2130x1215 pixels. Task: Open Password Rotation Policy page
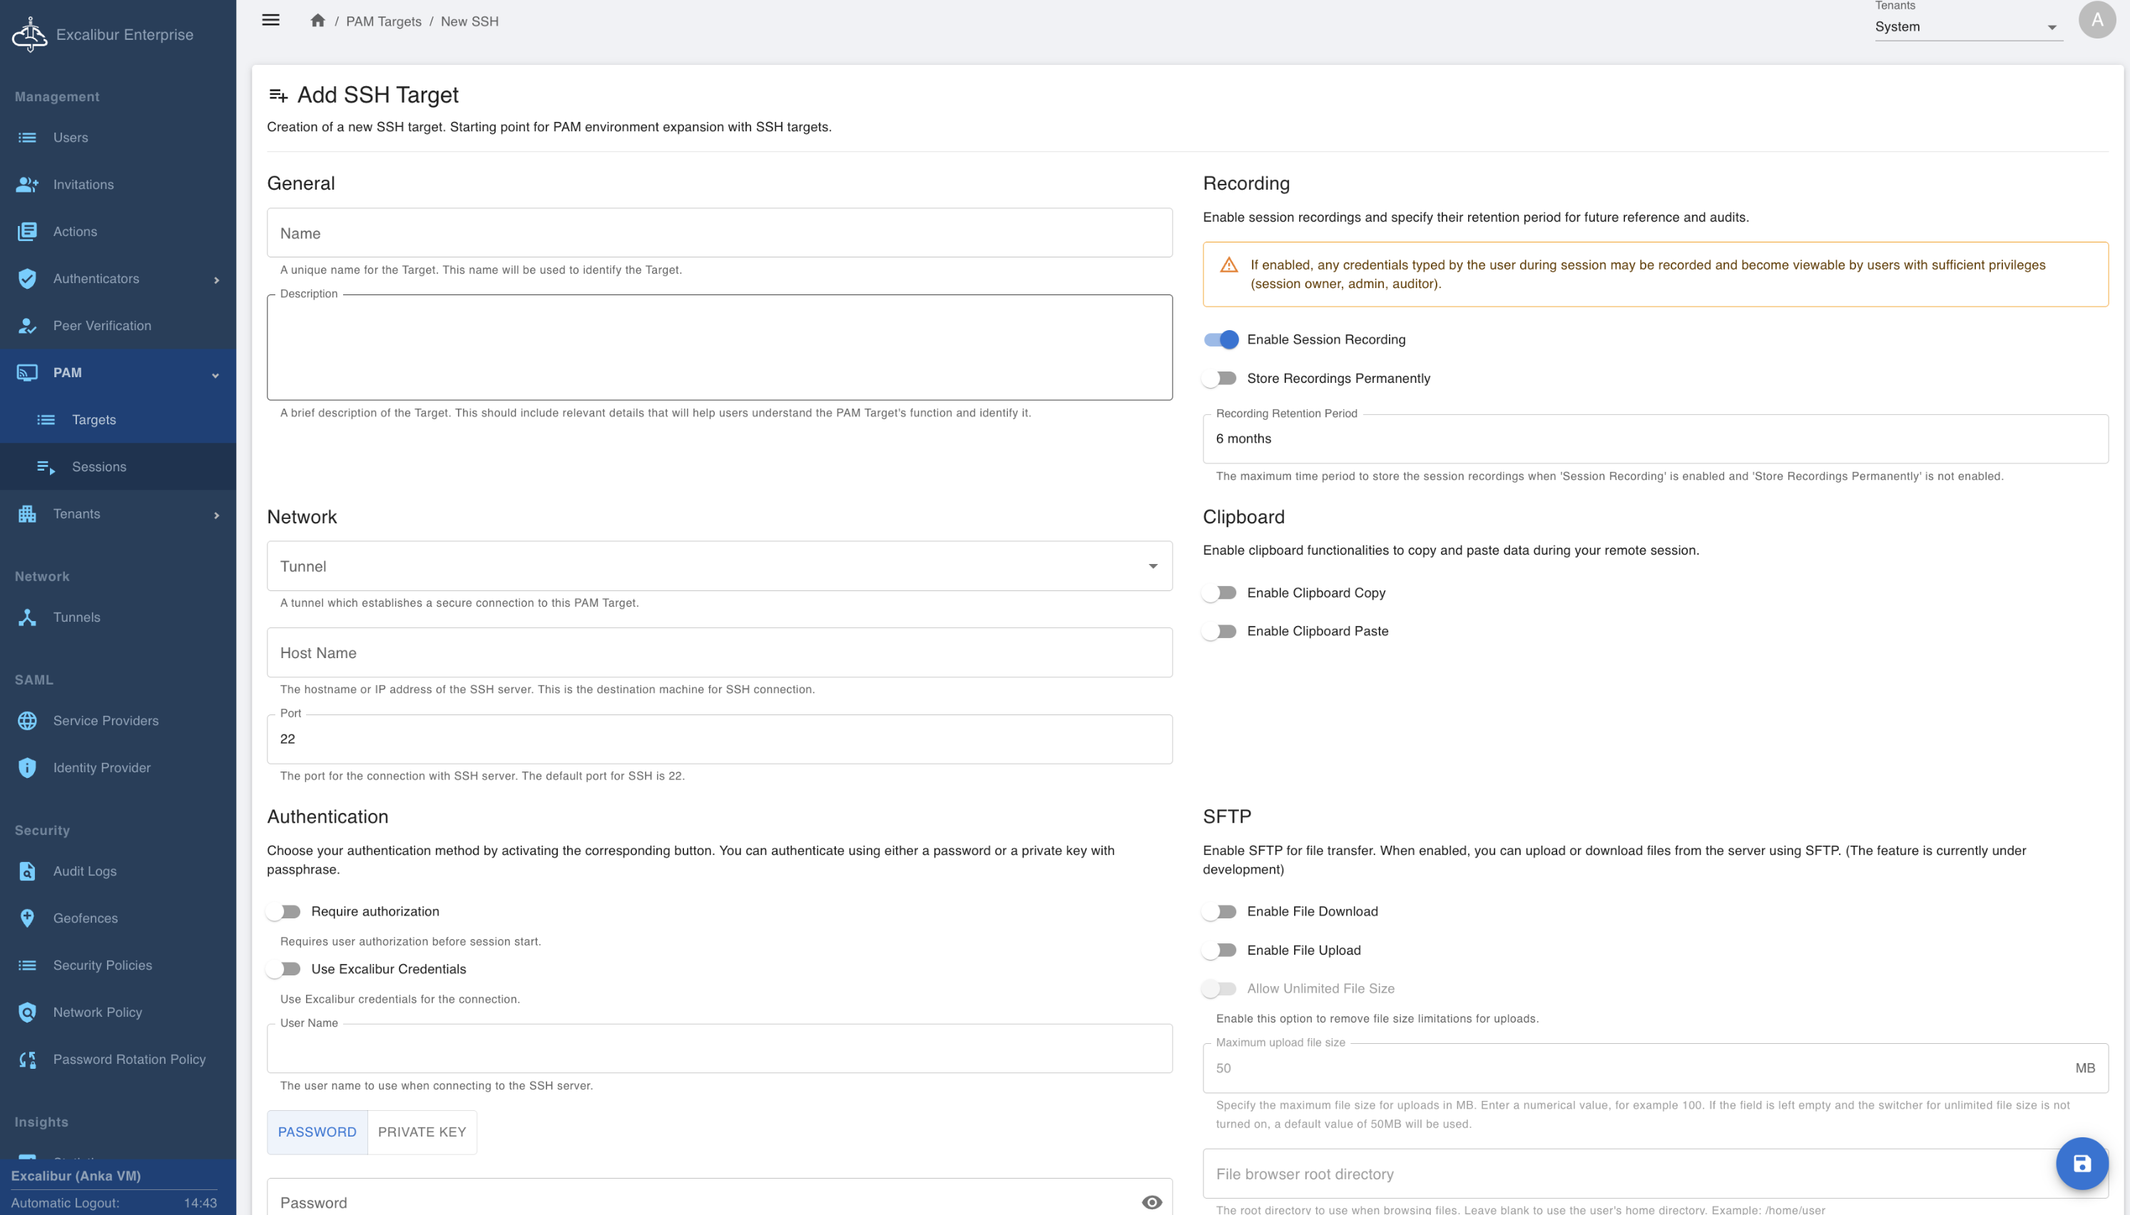click(x=128, y=1059)
